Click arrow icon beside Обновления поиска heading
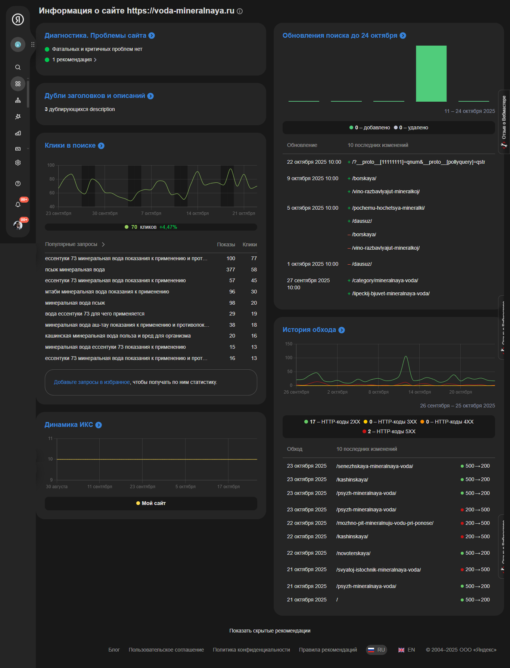Image resolution: width=510 pixels, height=668 pixels. tap(403, 36)
